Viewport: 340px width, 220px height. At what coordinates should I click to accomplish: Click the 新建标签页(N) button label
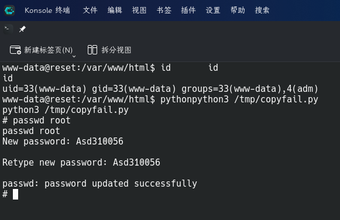[x=49, y=50]
